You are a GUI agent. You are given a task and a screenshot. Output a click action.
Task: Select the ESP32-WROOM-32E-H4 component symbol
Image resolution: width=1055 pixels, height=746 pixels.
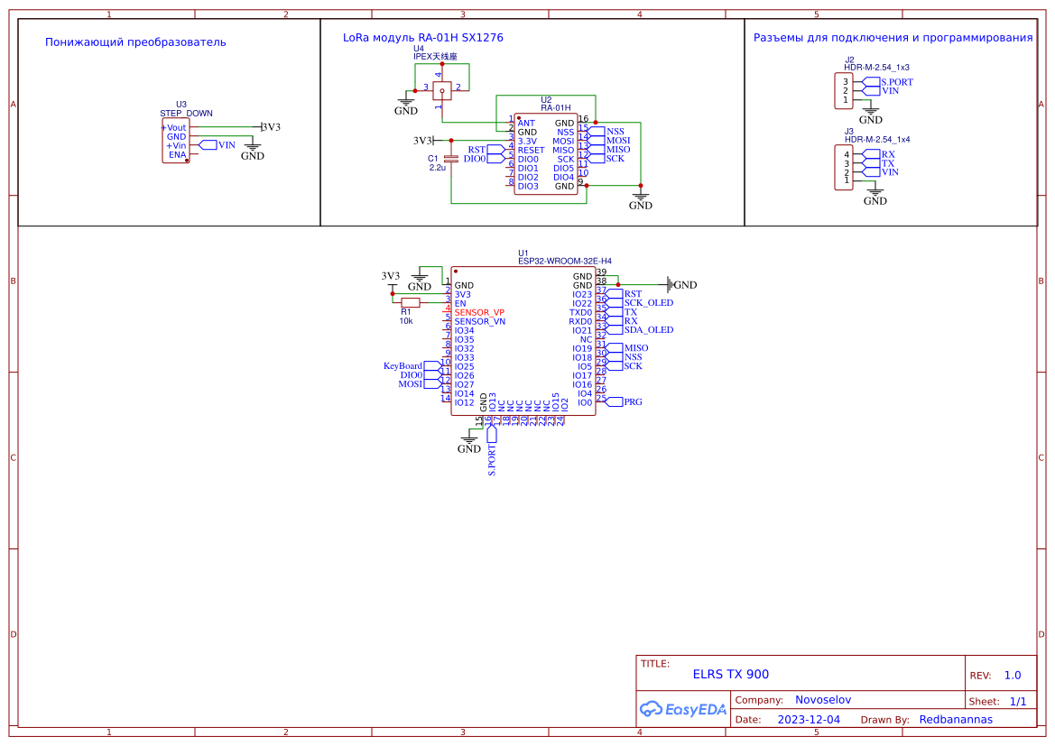click(x=523, y=343)
